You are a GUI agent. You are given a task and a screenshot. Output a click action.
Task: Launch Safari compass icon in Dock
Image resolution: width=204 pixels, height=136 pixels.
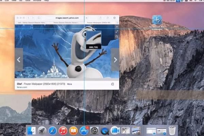coord(52,131)
